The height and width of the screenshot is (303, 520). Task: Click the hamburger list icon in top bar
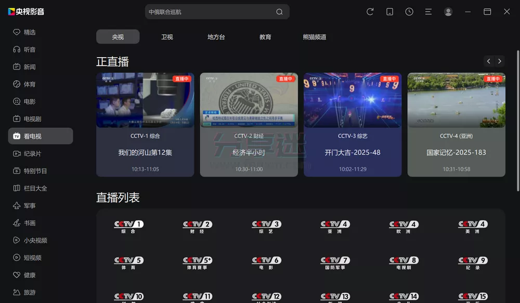tap(428, 11)
